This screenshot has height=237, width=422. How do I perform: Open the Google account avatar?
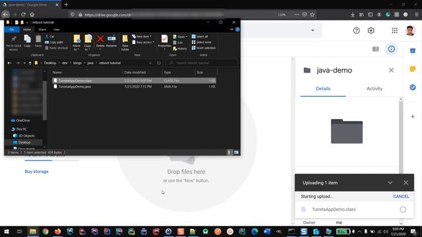tap(410, 30)
